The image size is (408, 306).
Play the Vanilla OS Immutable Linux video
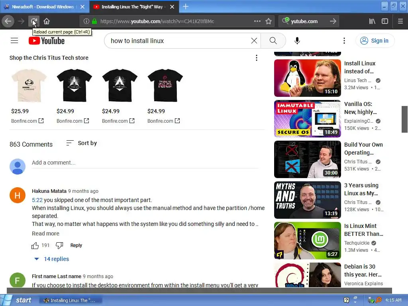tap(307, 119)
